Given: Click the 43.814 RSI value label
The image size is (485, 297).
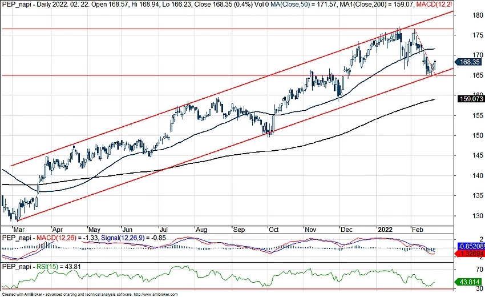Looking at the screenshot, I should [468, 282].
